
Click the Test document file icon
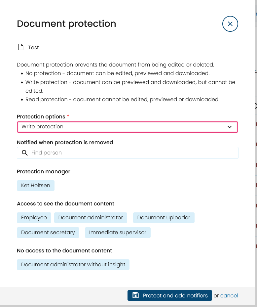pos(20,47)
